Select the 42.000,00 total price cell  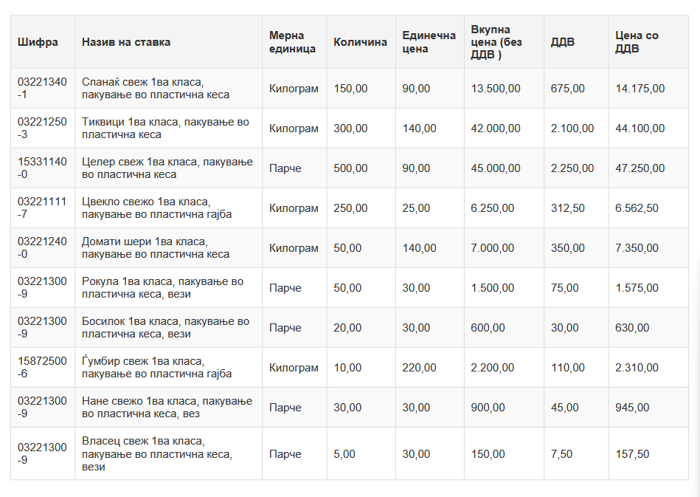pyautogui.click(x=495, y=128)
